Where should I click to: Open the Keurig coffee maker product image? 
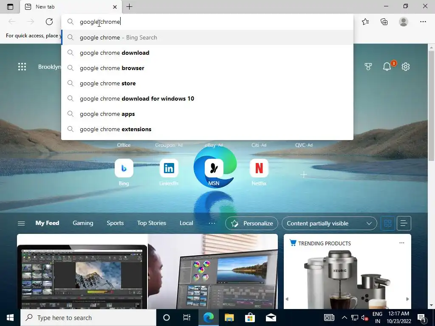pyautogui.click(x=347, y=279)
